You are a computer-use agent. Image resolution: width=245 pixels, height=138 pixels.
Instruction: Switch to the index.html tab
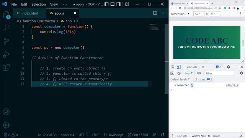29,13
